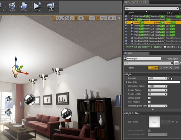Toggle the Cast Shadows checkbox
The width and height of the screenshot is (181, 140).
pos(149,102)
